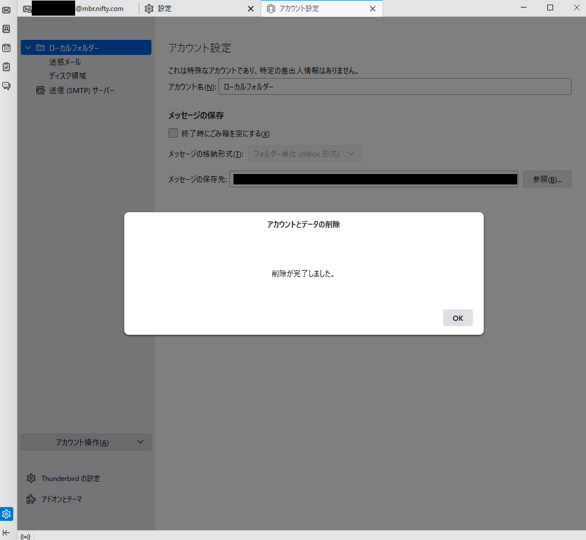Select 迷惑メール in account tree
This screenshot has width=586, height=540.
pos(65,62)
